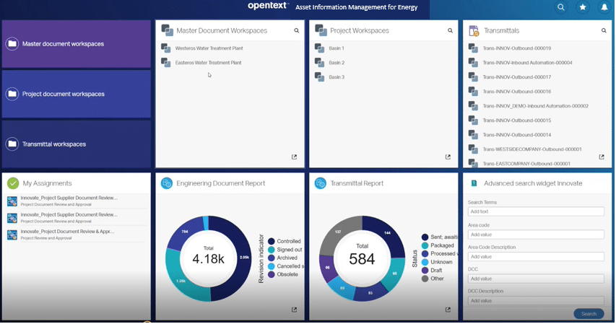Click workspace icon beside Easteros Water Treatment Plant
The image size is (616, 324).
click(166, 63)
